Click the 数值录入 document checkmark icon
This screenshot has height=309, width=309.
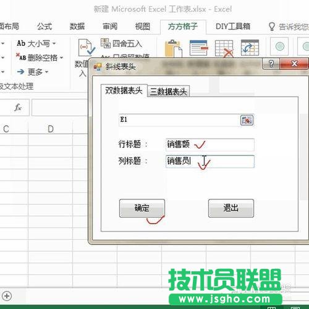coord(86,47)
